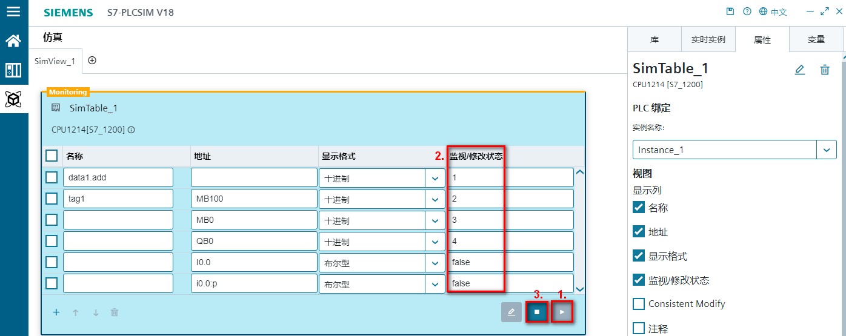Select the MB0 row checkbox
846x336 pixels.
pyautogui.click(x=52, y=220)
